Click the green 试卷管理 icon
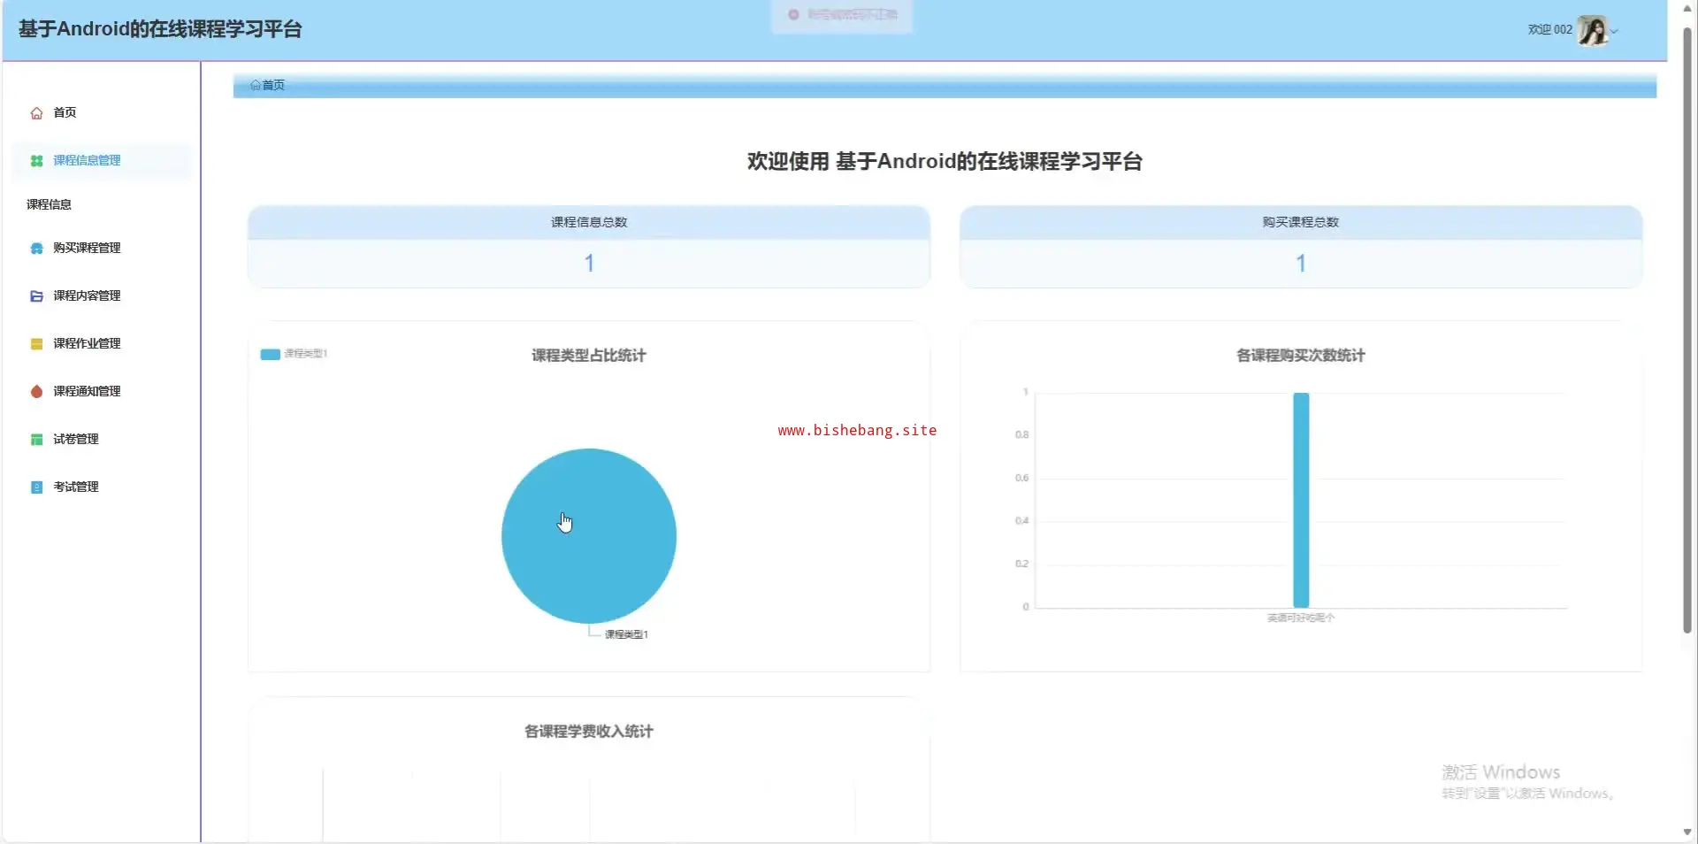This screenshot has width=1698, height=844. (36, 440)
